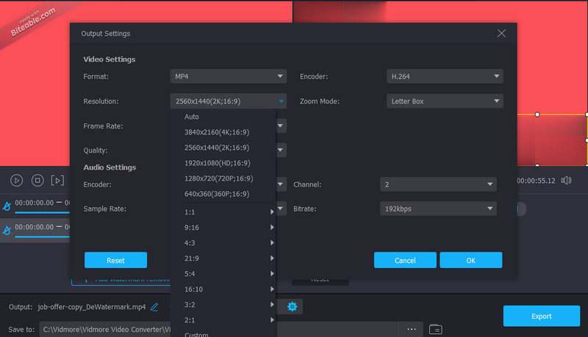588x337 pixels.
Task: Expand the Encoder dropdown showing H.264
Action: click(445, 76)
